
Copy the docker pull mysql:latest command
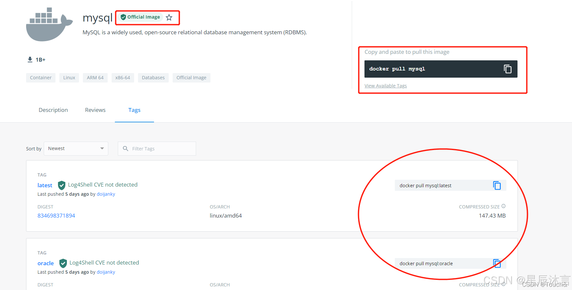click(x=497, y=185)
